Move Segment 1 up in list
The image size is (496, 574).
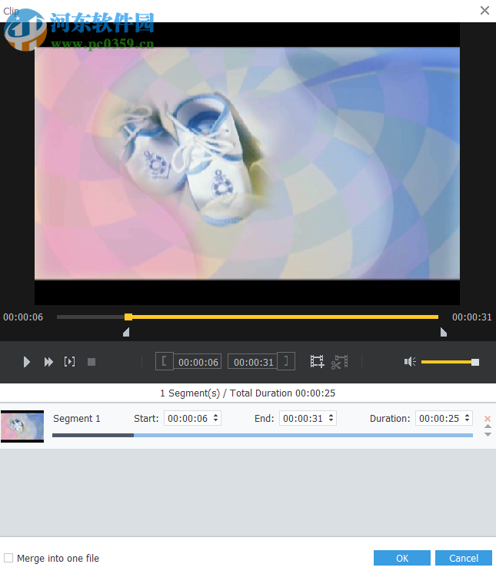coord(488,426)
